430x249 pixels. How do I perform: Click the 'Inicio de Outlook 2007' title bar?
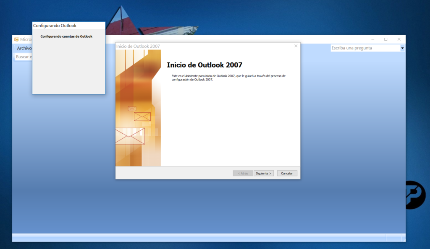click(202, 46)
